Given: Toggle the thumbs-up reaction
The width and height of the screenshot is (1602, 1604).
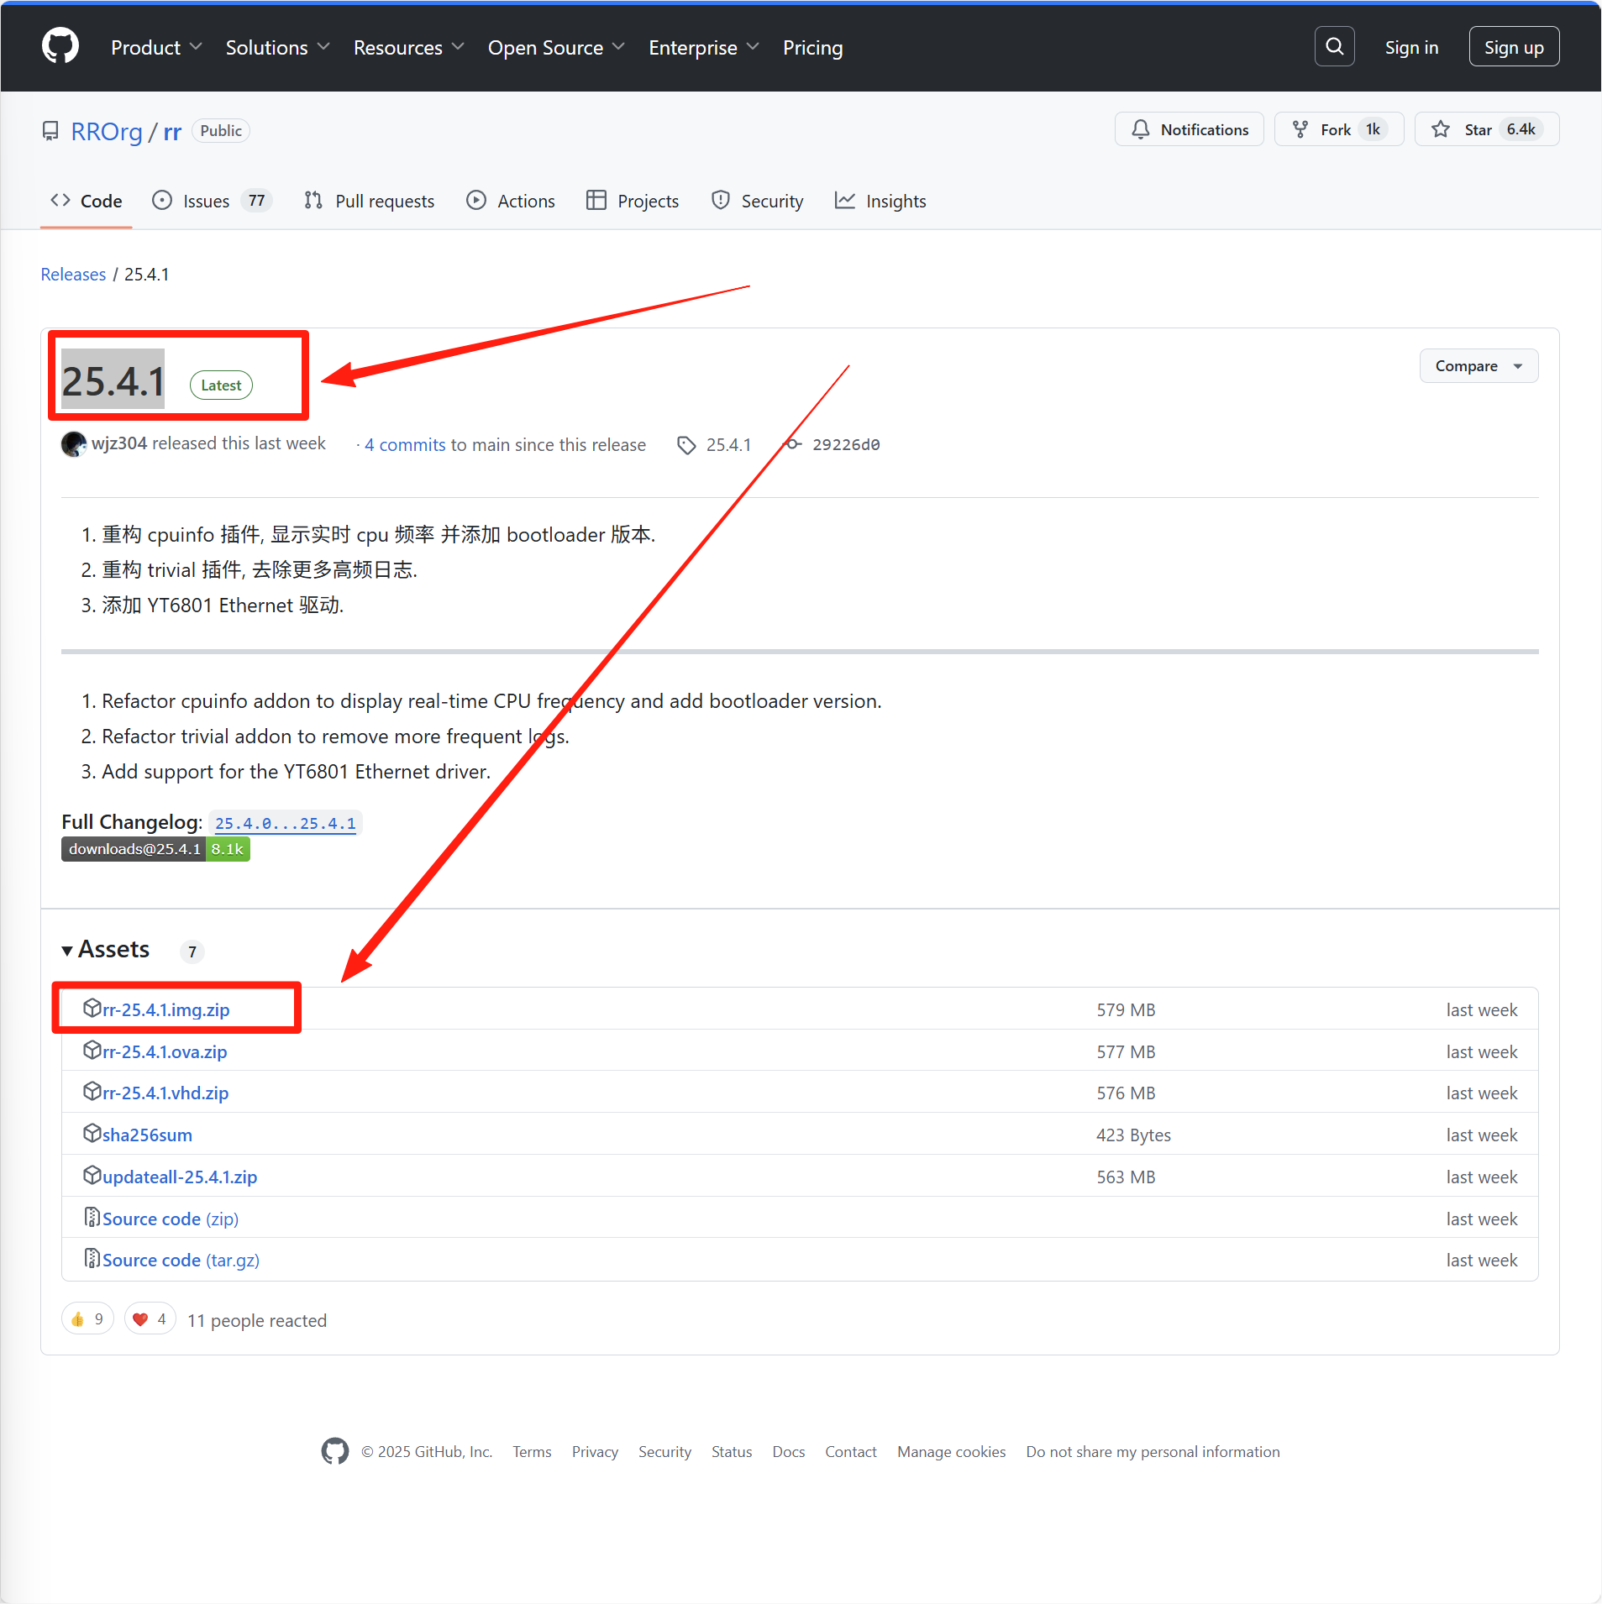Looking at the screenshot, I should (x=87, y=1318).
